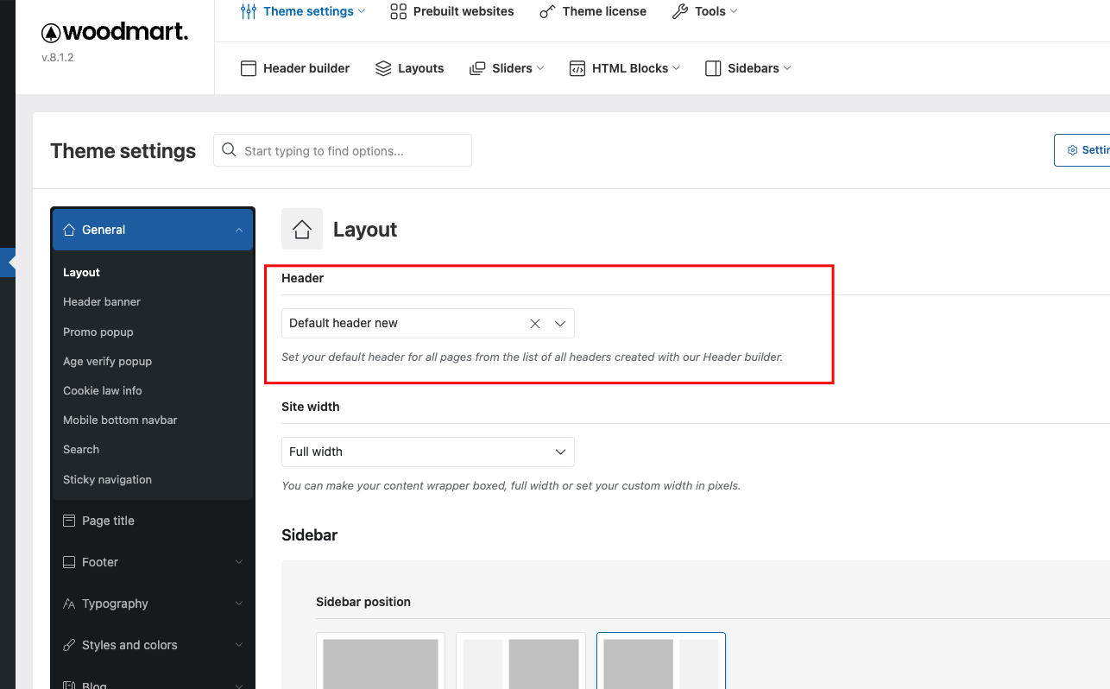Open the Site width dropdown
This screenshot has width=1110, height=689.
[x=428, y=452]
